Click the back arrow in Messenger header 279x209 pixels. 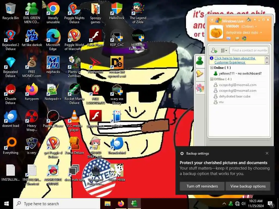(212, 20)
